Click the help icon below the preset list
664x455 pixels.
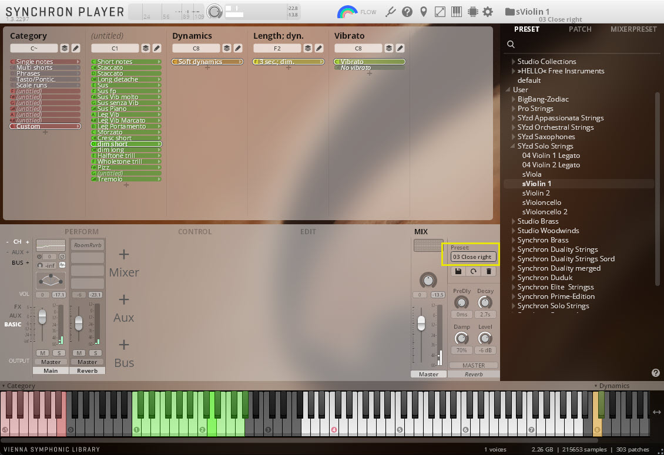point(656,372)
